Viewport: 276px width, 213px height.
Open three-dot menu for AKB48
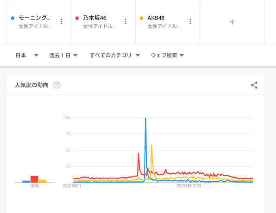(190, 22)
